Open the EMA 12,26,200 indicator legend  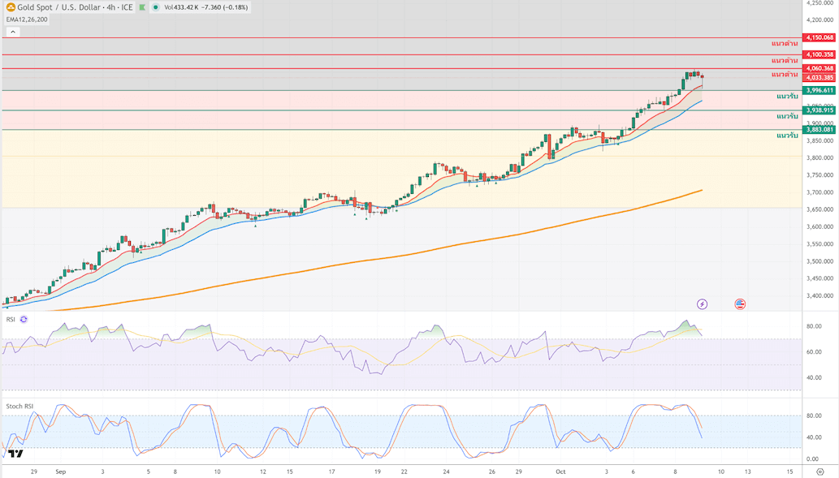[27, 19]
